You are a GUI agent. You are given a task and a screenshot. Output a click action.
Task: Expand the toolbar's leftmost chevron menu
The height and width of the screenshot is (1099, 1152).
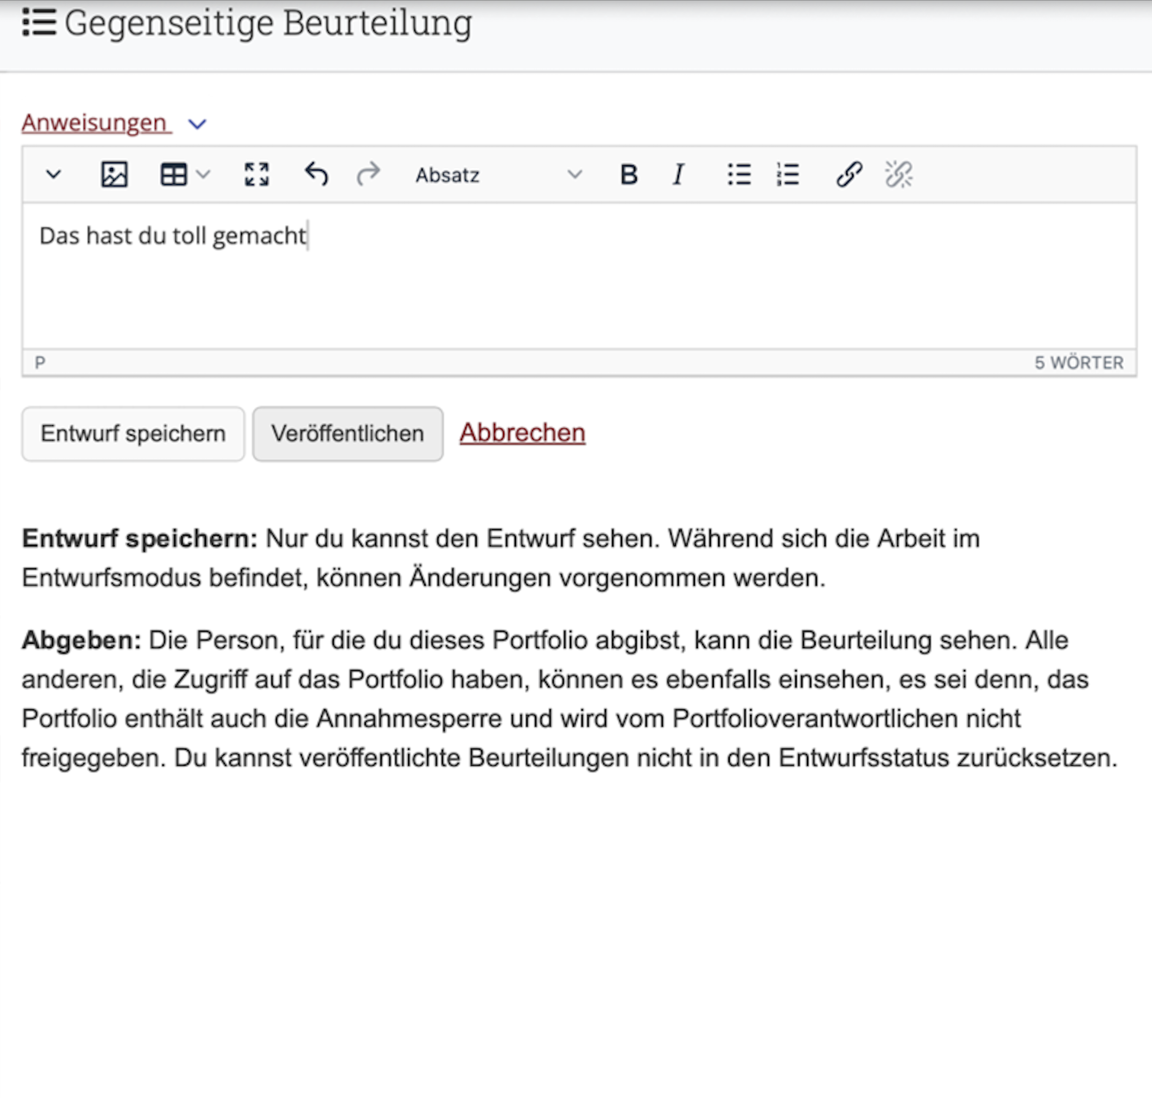click(x=54, y=175)
